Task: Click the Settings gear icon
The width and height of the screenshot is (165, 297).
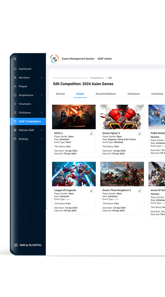Action: coord(15,139)
